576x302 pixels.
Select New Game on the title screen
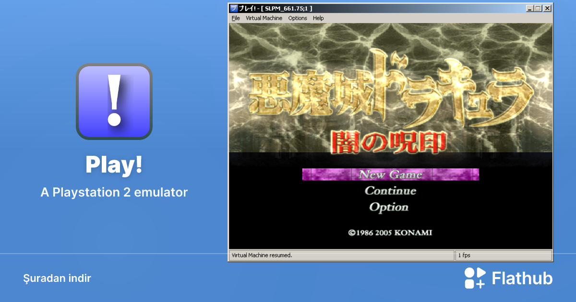[x=390, y=174]
